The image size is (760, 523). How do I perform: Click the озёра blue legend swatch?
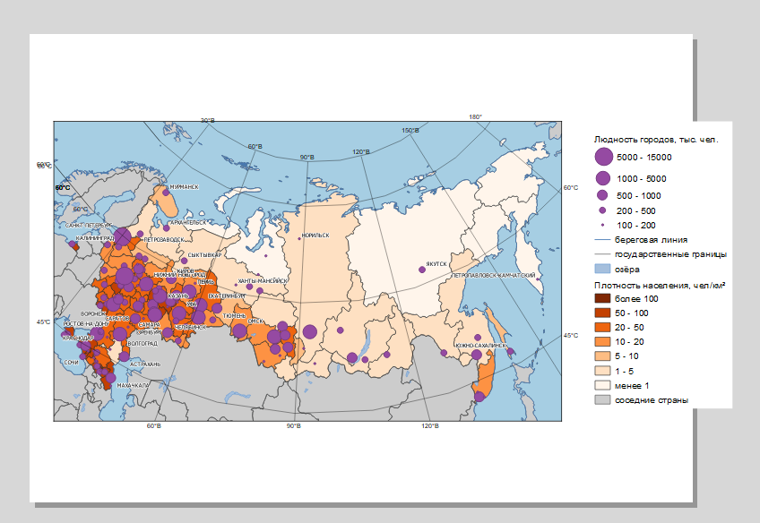click(x=602, y=269)
